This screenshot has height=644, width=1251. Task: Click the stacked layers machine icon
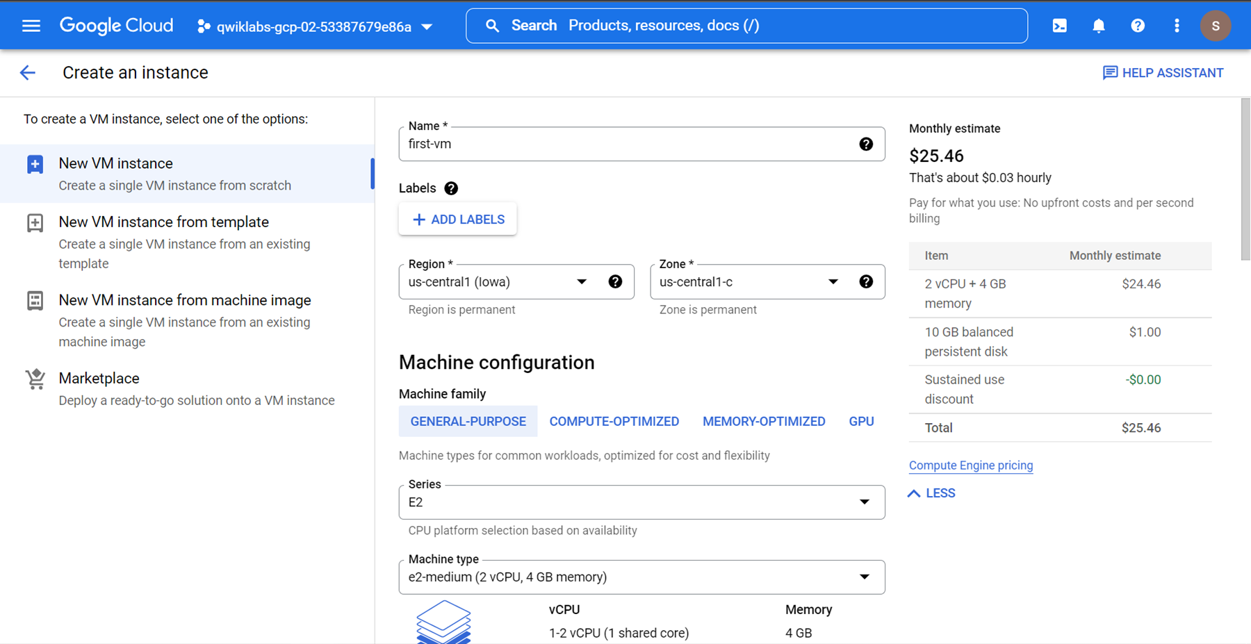[x=443, y=622]
